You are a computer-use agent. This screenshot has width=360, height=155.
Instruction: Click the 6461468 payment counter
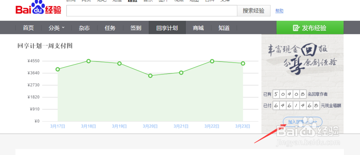pyautogui.click(x=296, y=106)
